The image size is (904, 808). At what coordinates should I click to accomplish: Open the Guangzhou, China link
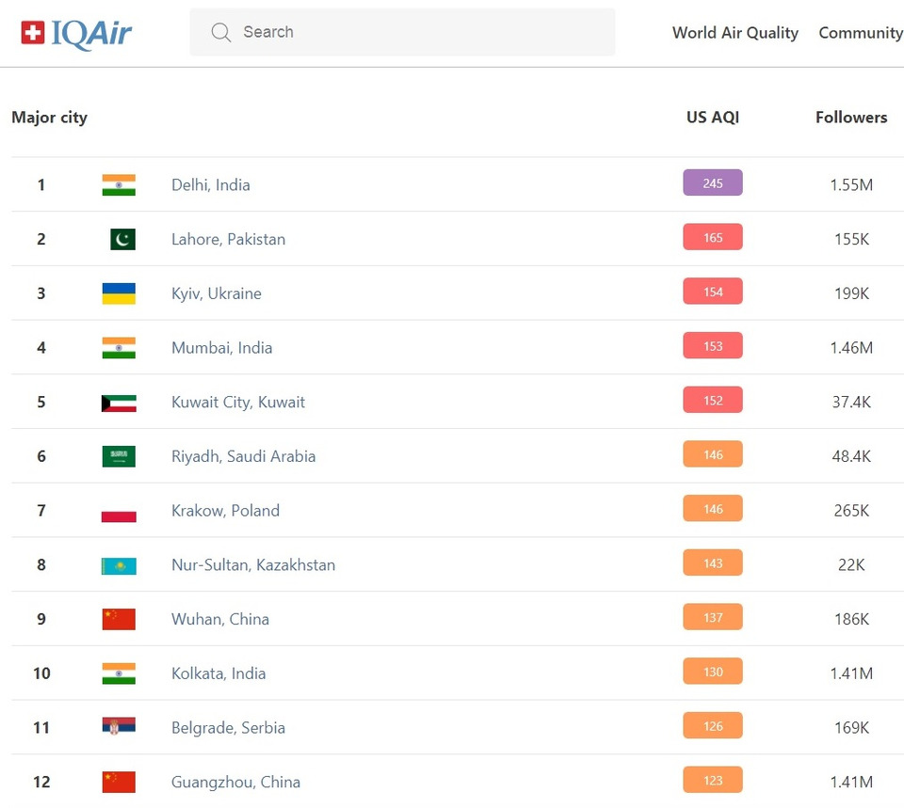click(x=235, y=783)
